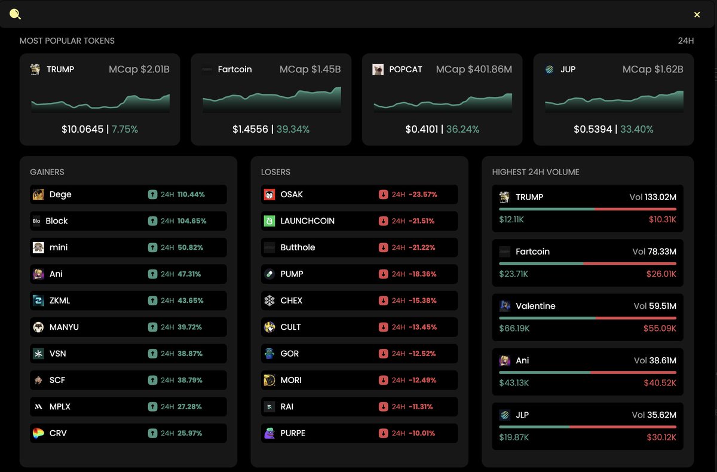Close the token search overlay
This screenshot has width=717, height=472.
697,15
